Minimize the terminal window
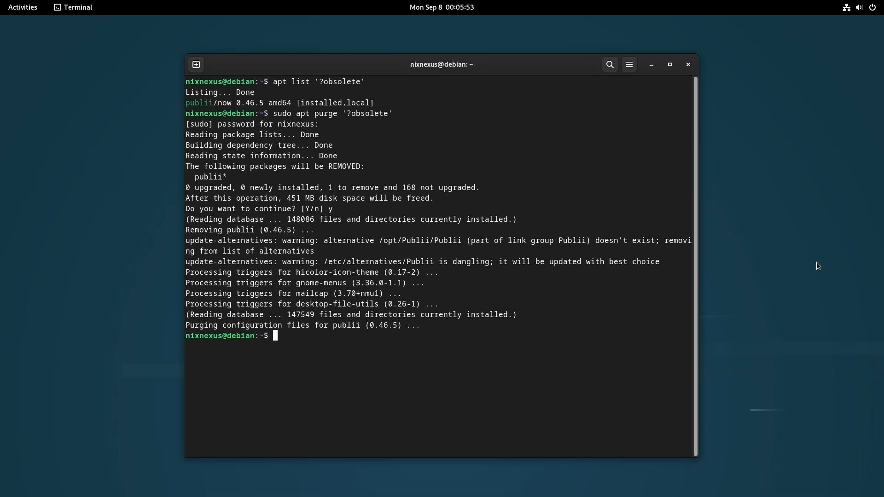The height and width of the screenshot is (497, 884). pyautogui.click(x=651, y=64)
